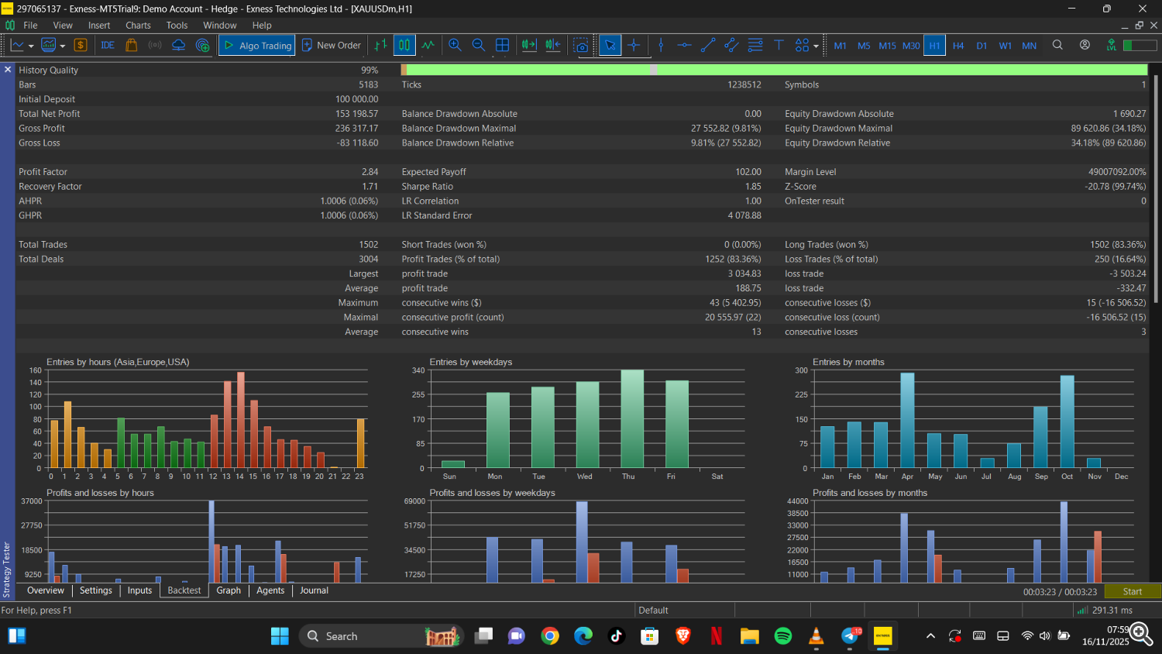Screen dimensions: 1162x654
Task: Select the Crosshair tool
Action: [x=634, y=45]
